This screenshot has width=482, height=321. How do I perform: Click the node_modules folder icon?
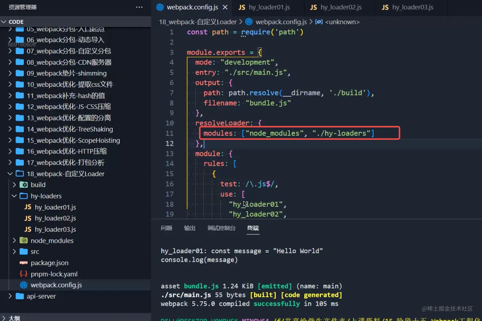tap(24, 241)
